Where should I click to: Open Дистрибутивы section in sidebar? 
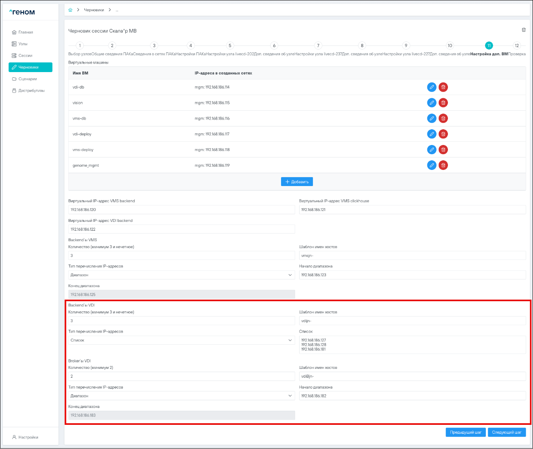point(31,91)
